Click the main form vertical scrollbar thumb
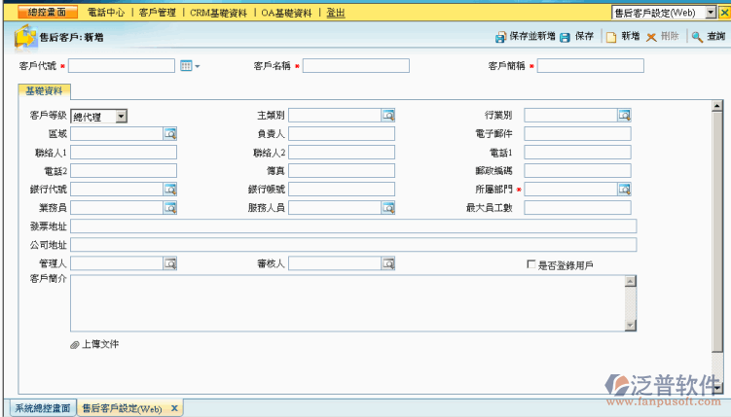The width and height of the screenshot is (731, 417). pos(717,231)
